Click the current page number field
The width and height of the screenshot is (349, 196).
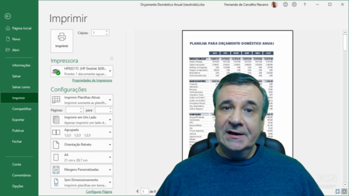(145, 191)
